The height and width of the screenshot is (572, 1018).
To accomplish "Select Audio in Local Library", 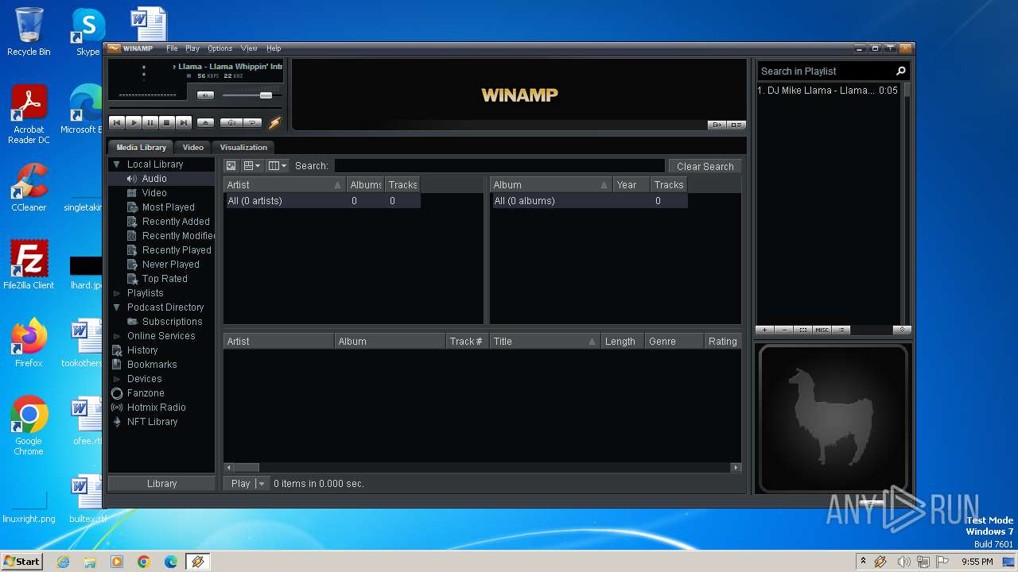I will click(x=154, y=179).
